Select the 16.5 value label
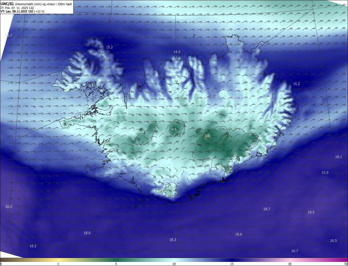This screenshot has width=348, height=266. 333,240
